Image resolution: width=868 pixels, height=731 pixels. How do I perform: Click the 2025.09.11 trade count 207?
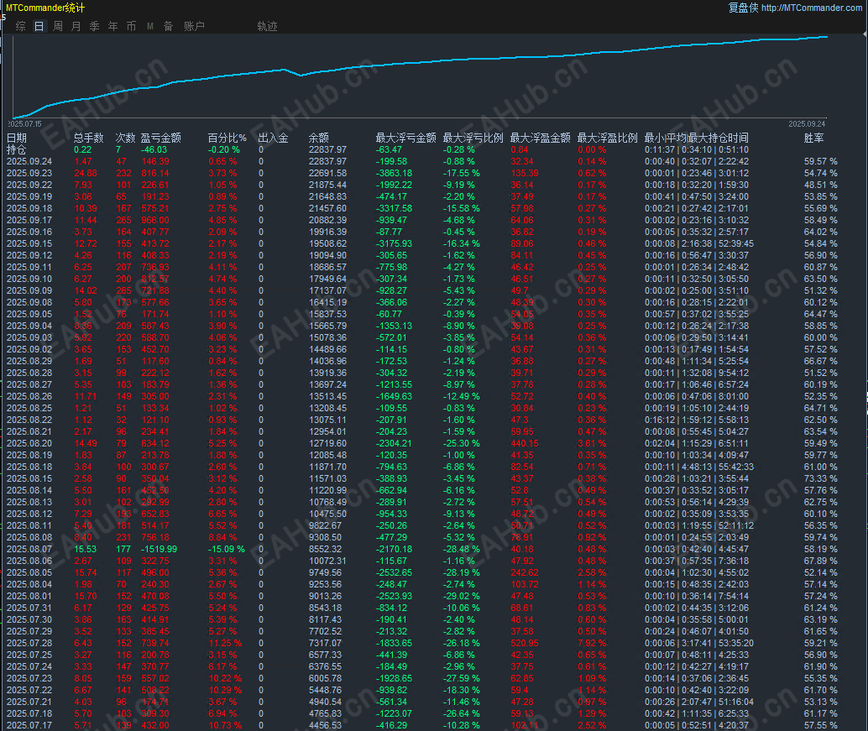tap(123, 267)
